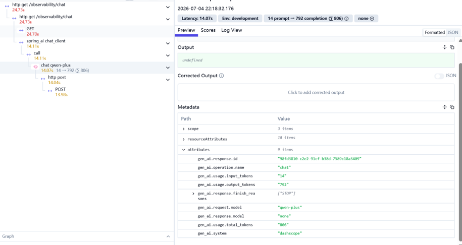The width and height of the screenshot is (462, 245).
Task: Click the span icon beside the POST row
Action: (x=50, y=91)
